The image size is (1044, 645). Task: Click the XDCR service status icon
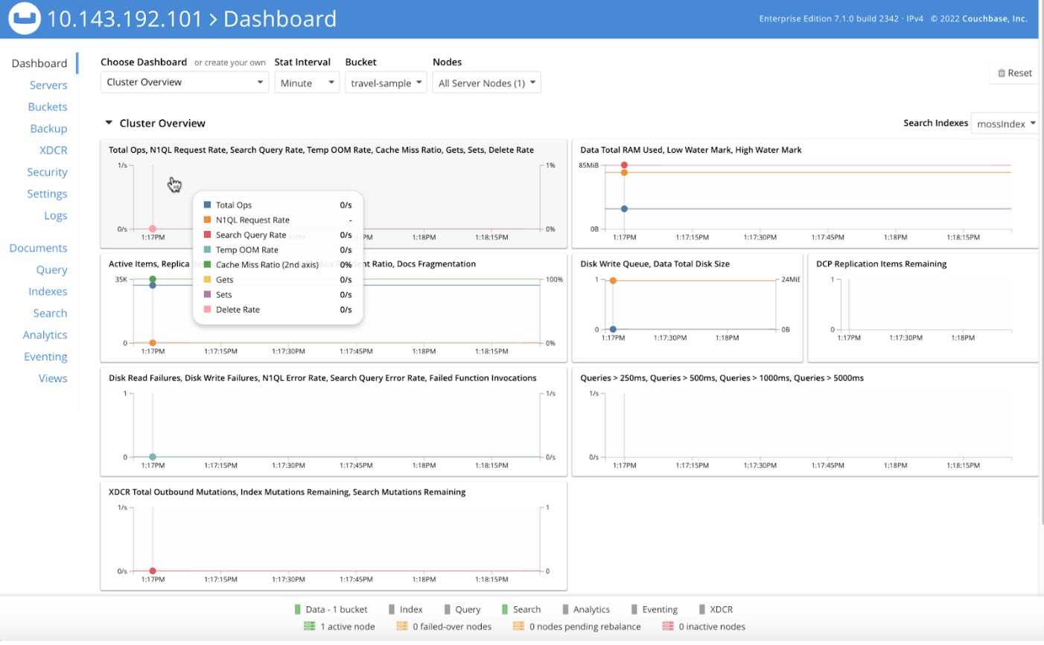point(701,609)
